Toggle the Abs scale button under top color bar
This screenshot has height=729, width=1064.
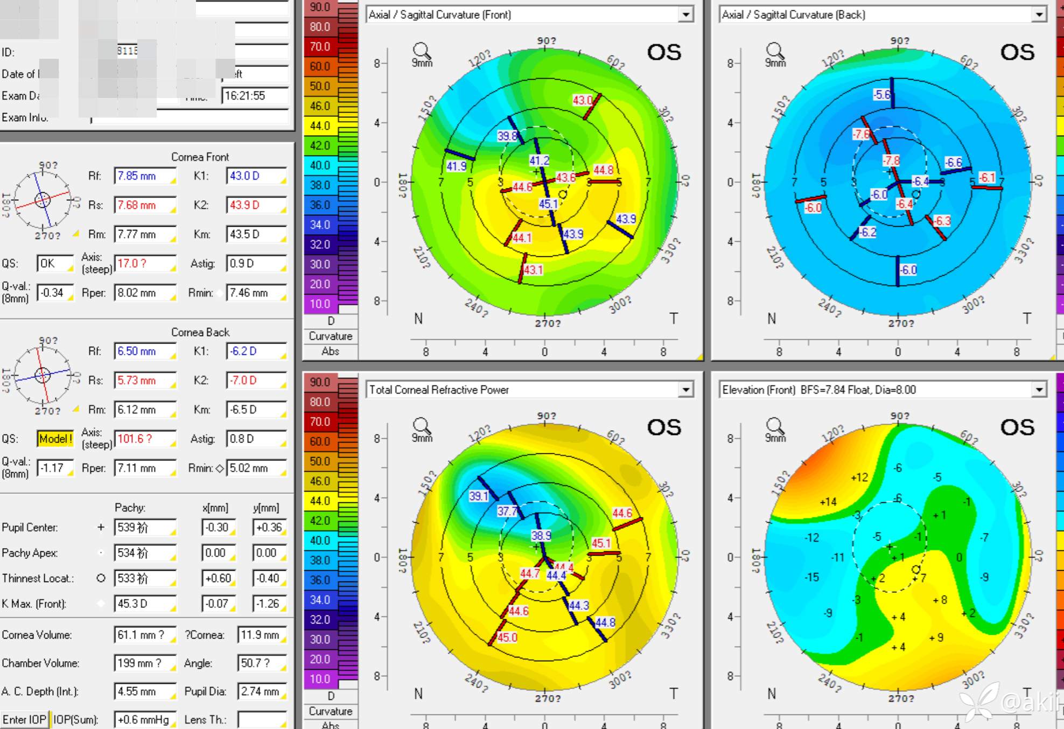[x=330, y=352]
